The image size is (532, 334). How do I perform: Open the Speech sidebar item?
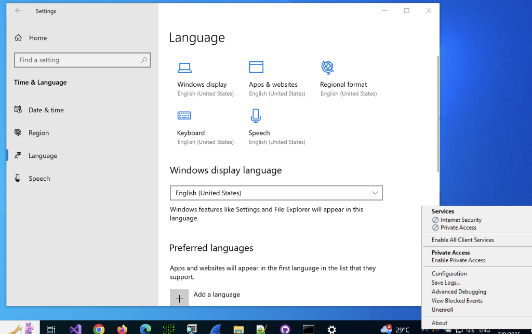(x=32, y=178)
